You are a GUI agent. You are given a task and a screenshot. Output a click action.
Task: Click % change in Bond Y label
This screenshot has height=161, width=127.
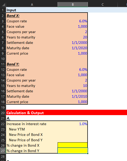[23, 151]
